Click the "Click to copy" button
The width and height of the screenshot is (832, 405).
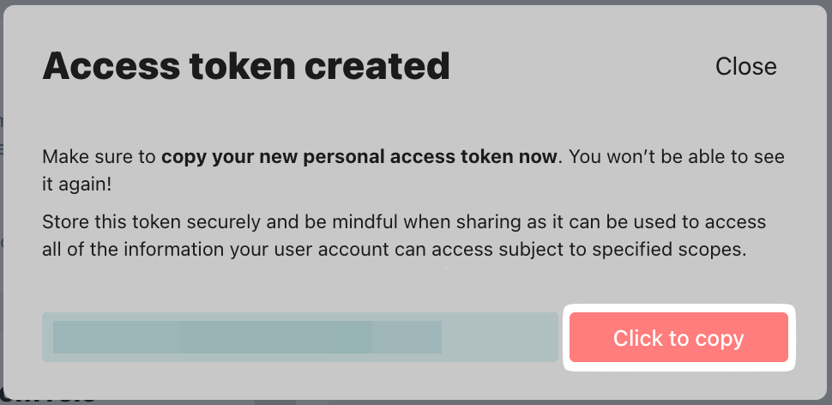(x=678, y=337)
